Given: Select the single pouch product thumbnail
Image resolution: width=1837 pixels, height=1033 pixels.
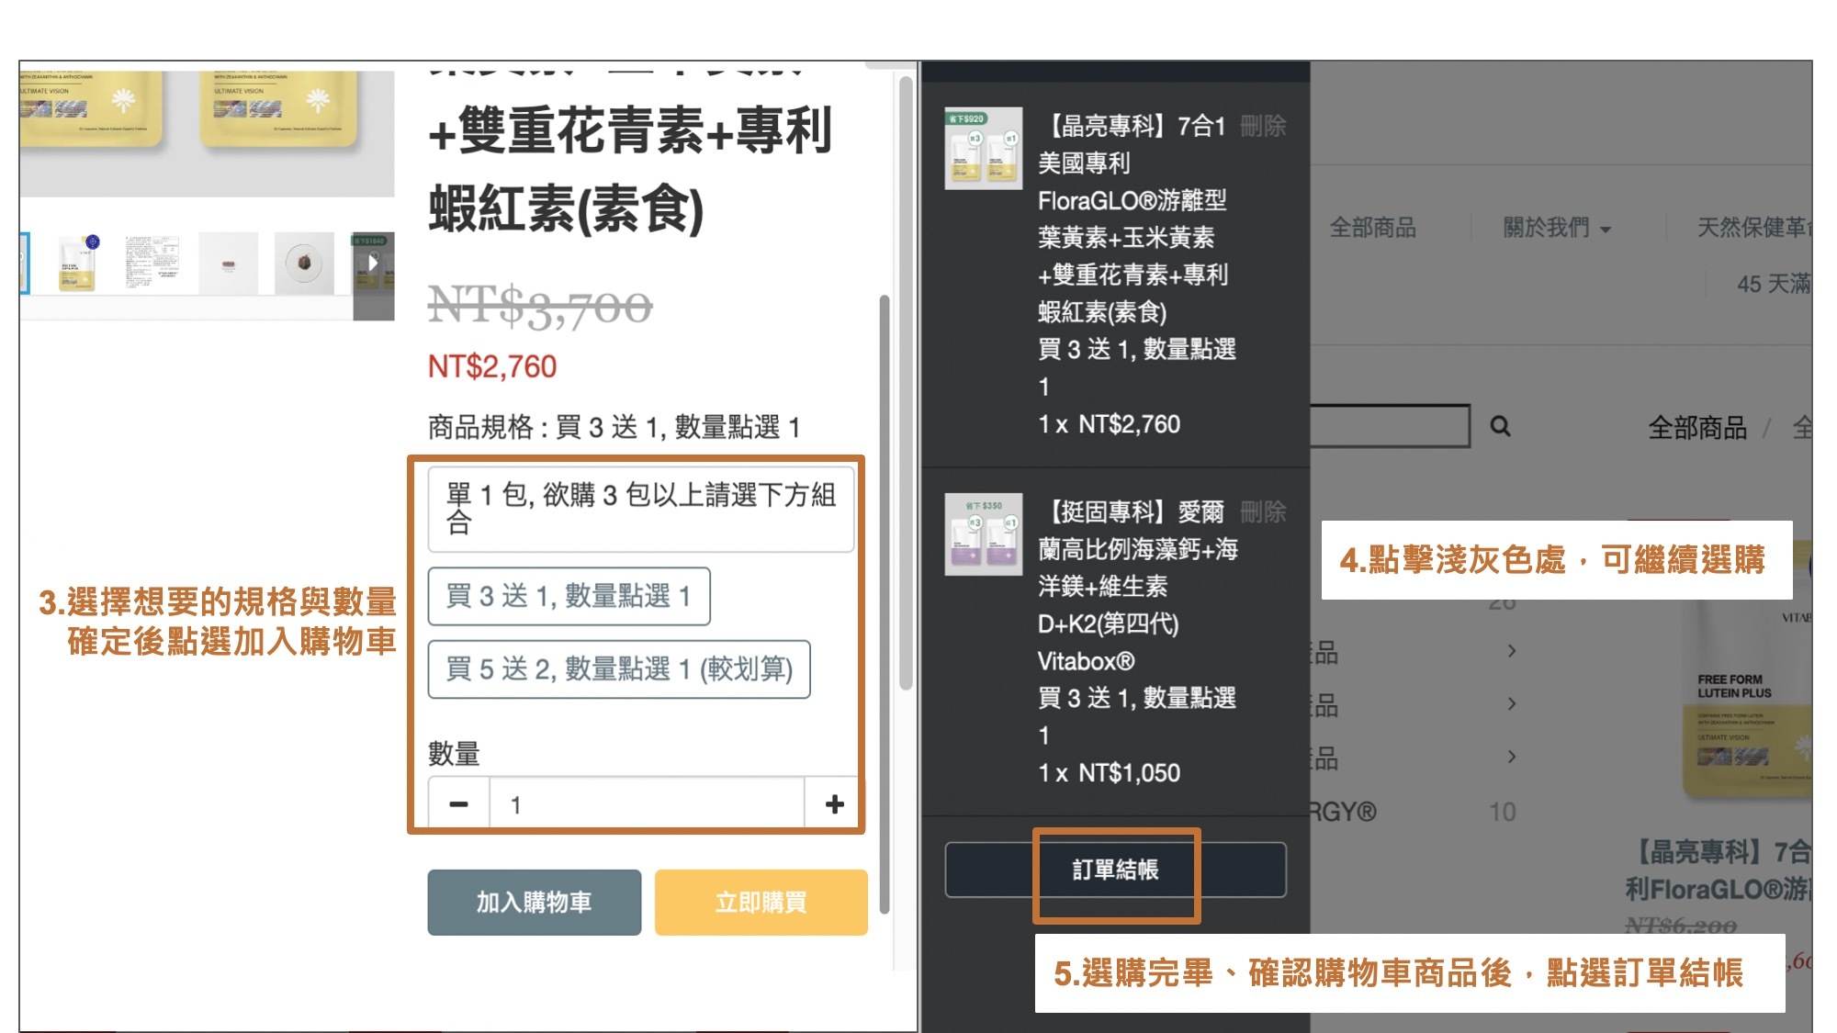Looking at the screenshot, I should [x=77, y=263].
